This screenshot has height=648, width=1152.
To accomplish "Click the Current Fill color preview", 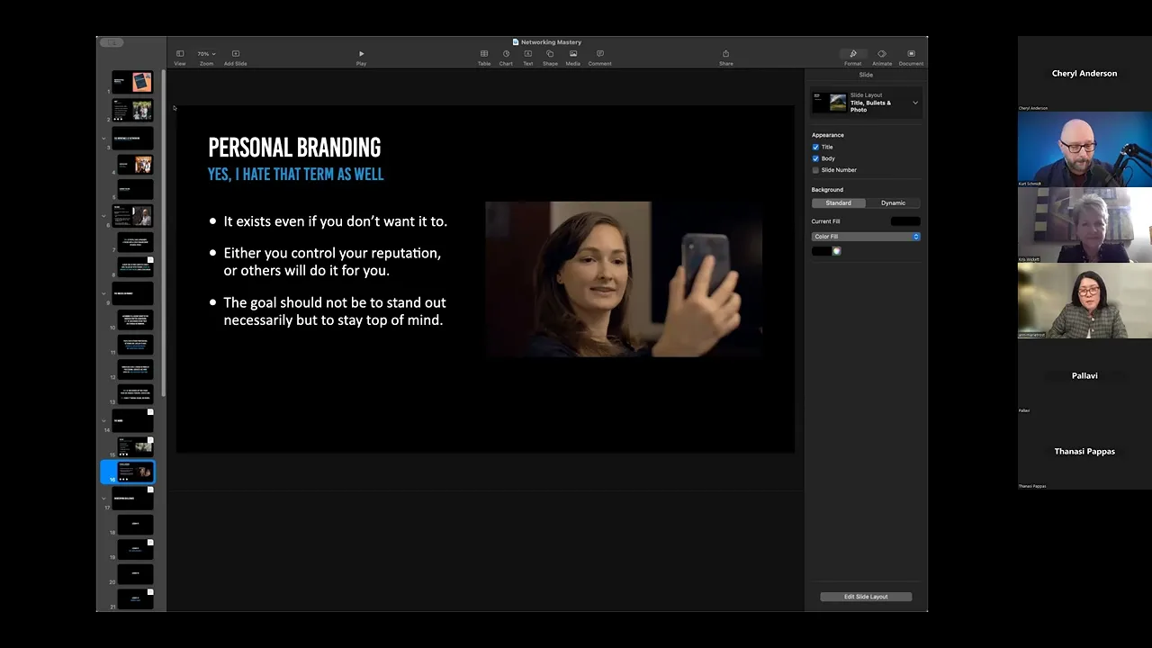I will point(905,221).
